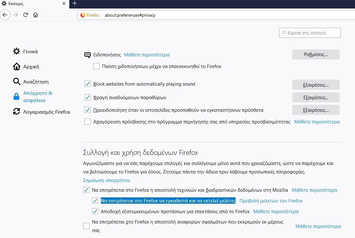This screenshot has height=238, width=355.
Task: Open the home page icon in toolbar
Action: click(x=36, y=15)
